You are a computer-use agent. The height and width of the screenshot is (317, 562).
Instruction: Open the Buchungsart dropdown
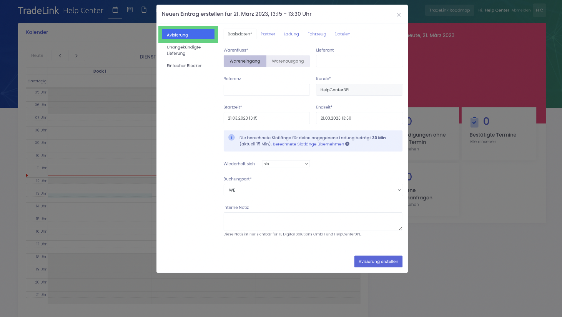313,190
